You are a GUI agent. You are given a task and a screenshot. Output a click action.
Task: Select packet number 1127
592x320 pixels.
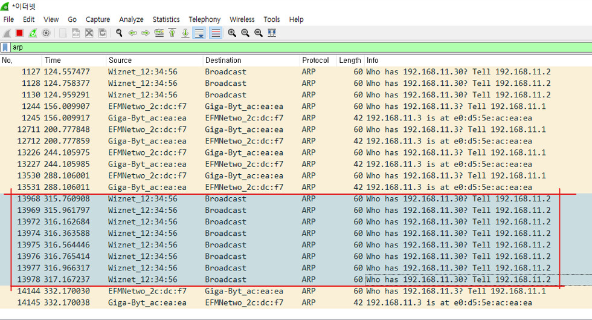pyautogui.click(x=296, y=71)
